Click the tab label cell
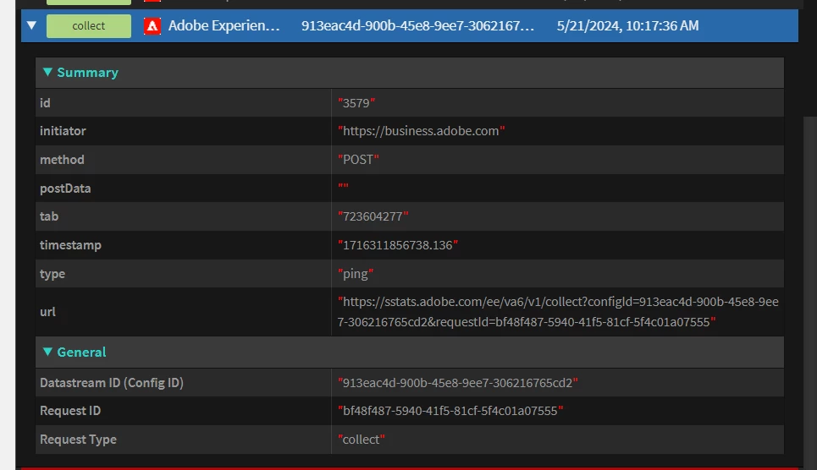The image size is (817, 470). click(x=184, y=216)
